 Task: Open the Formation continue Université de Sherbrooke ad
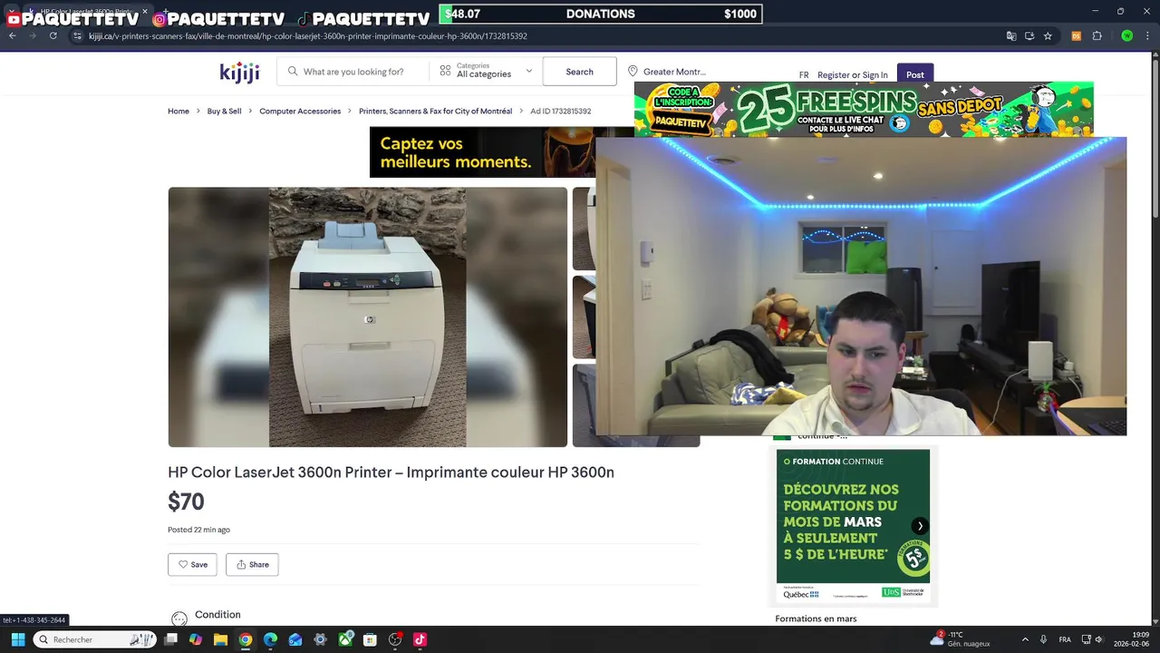(x=853, y=524)
